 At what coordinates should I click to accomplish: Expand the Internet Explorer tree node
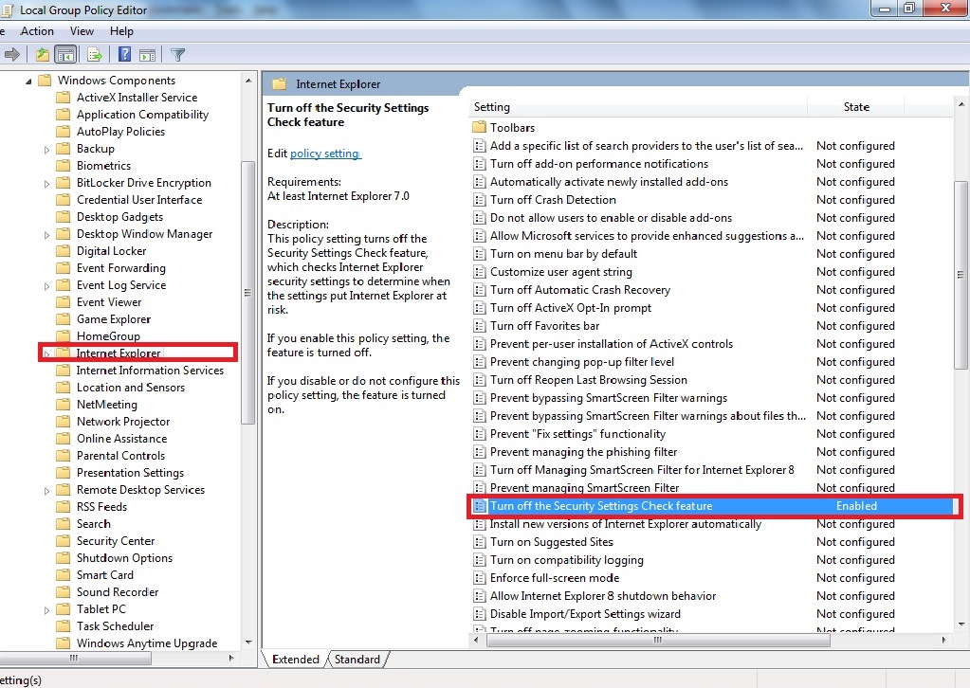coord(46,354)
